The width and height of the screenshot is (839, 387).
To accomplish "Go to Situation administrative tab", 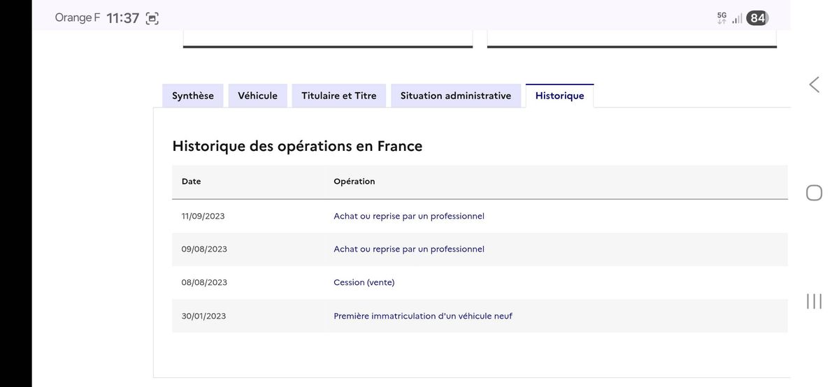I will click(456, 96).
